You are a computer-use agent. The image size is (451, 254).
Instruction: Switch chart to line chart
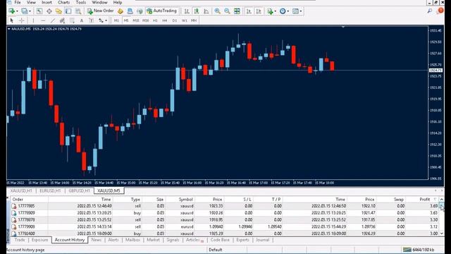pos(206,11)
